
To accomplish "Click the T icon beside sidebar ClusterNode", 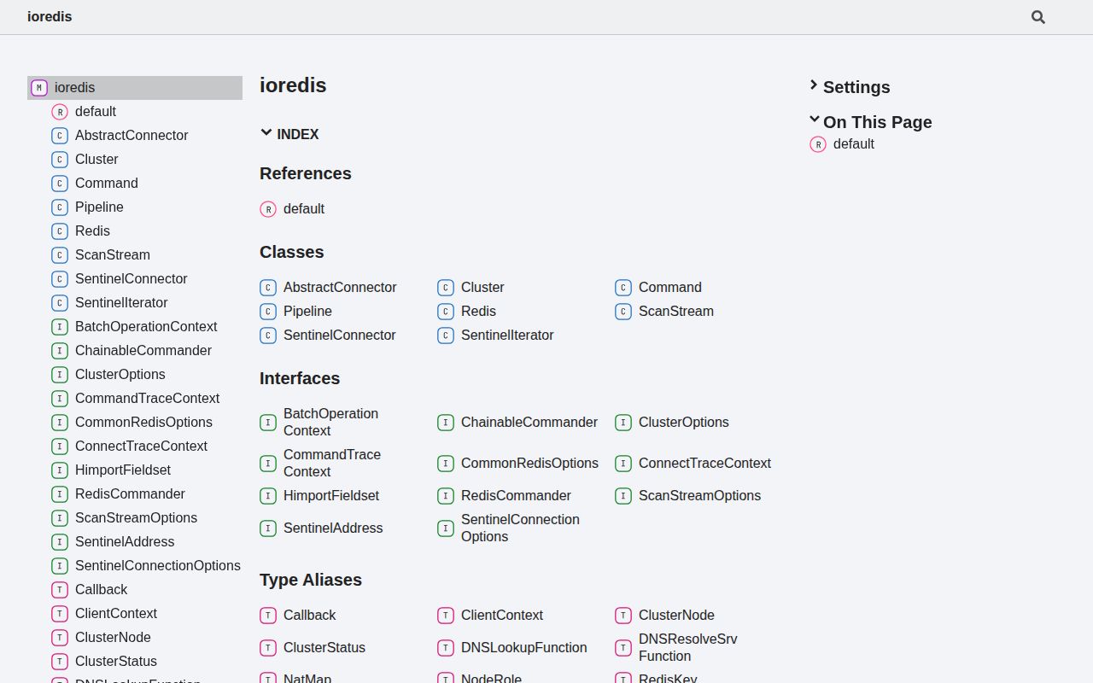I will (x=60, y=638).
